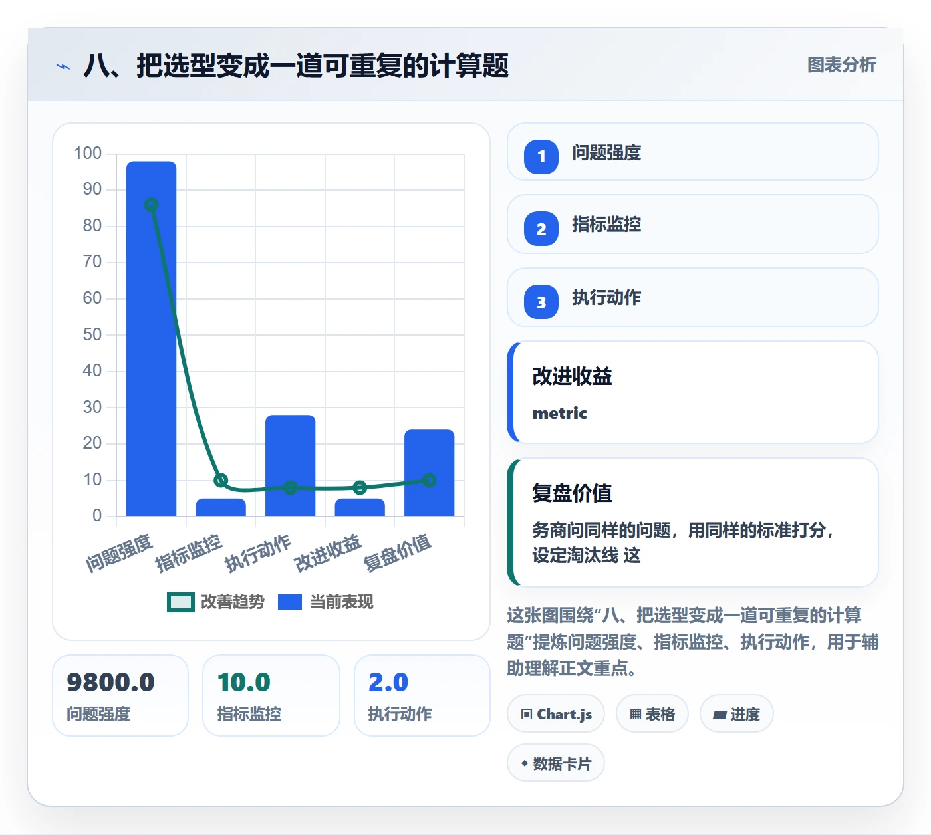This screenshot has width=931, height=835.
Task: Click the 进度 tag
Action: [737, 714]
